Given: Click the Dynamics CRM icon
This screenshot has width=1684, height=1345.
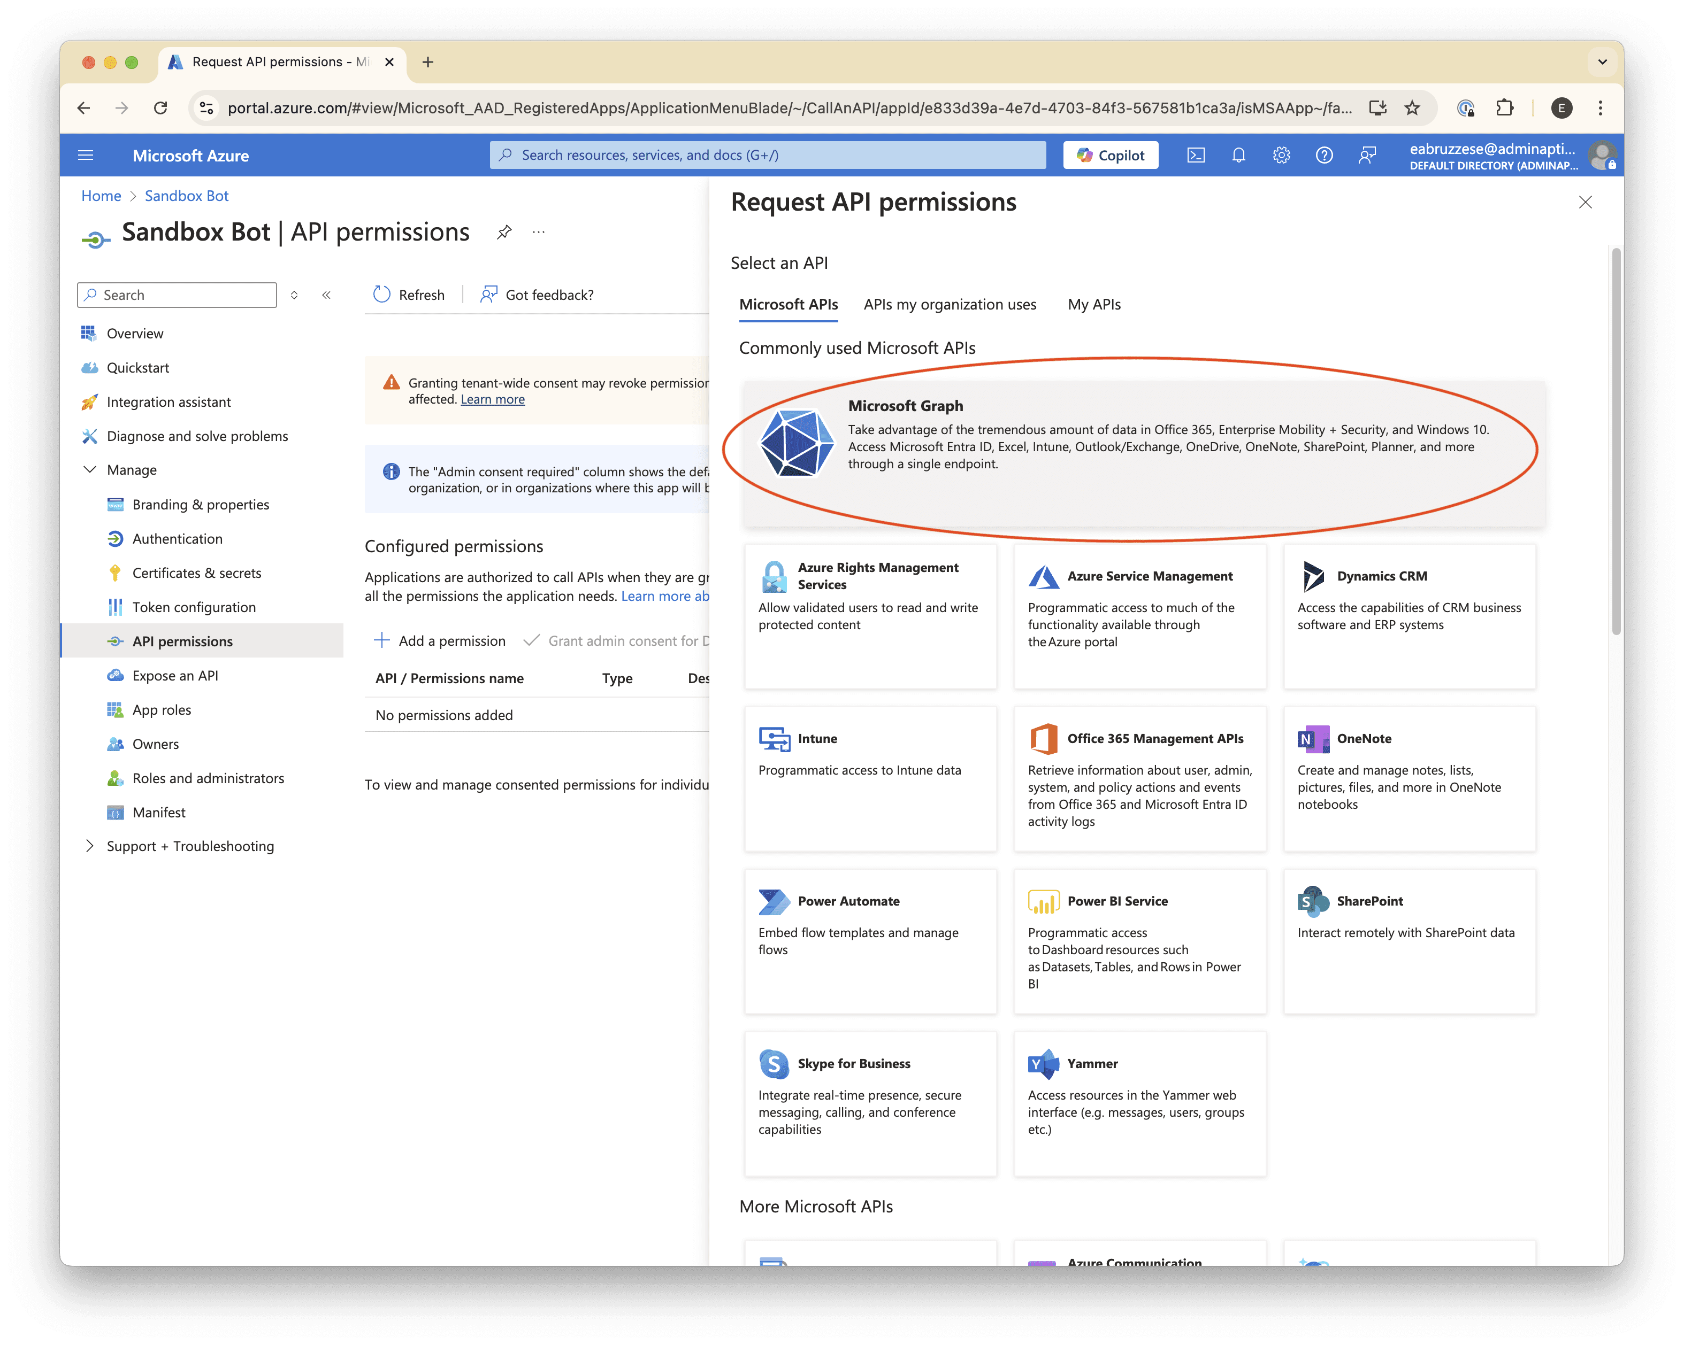Looking at the screenshot, I should coord(1313,576).
